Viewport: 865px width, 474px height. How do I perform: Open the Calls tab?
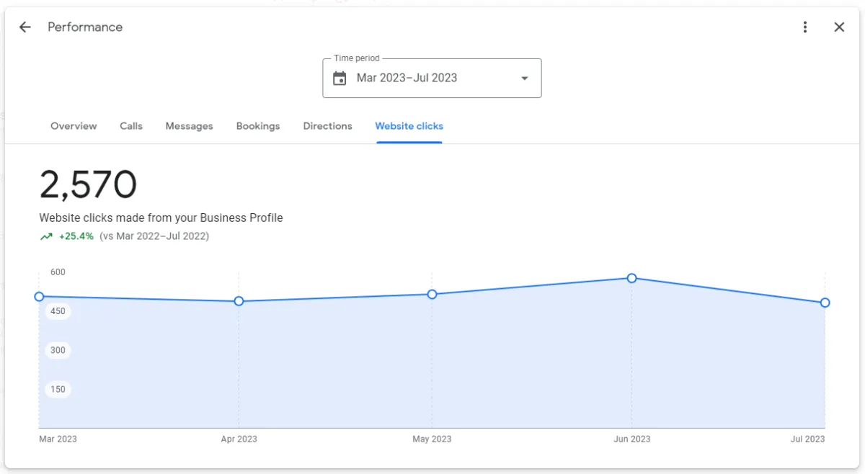point(131,126)
